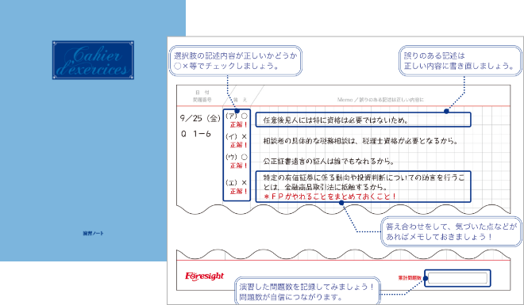
Task: Select the (ア) ○ answer mark
Action: (x=237, y=116)
